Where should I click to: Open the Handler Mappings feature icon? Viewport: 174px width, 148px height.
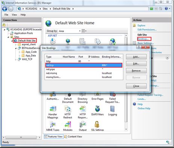pyautogui.click(x=53, y=109)
